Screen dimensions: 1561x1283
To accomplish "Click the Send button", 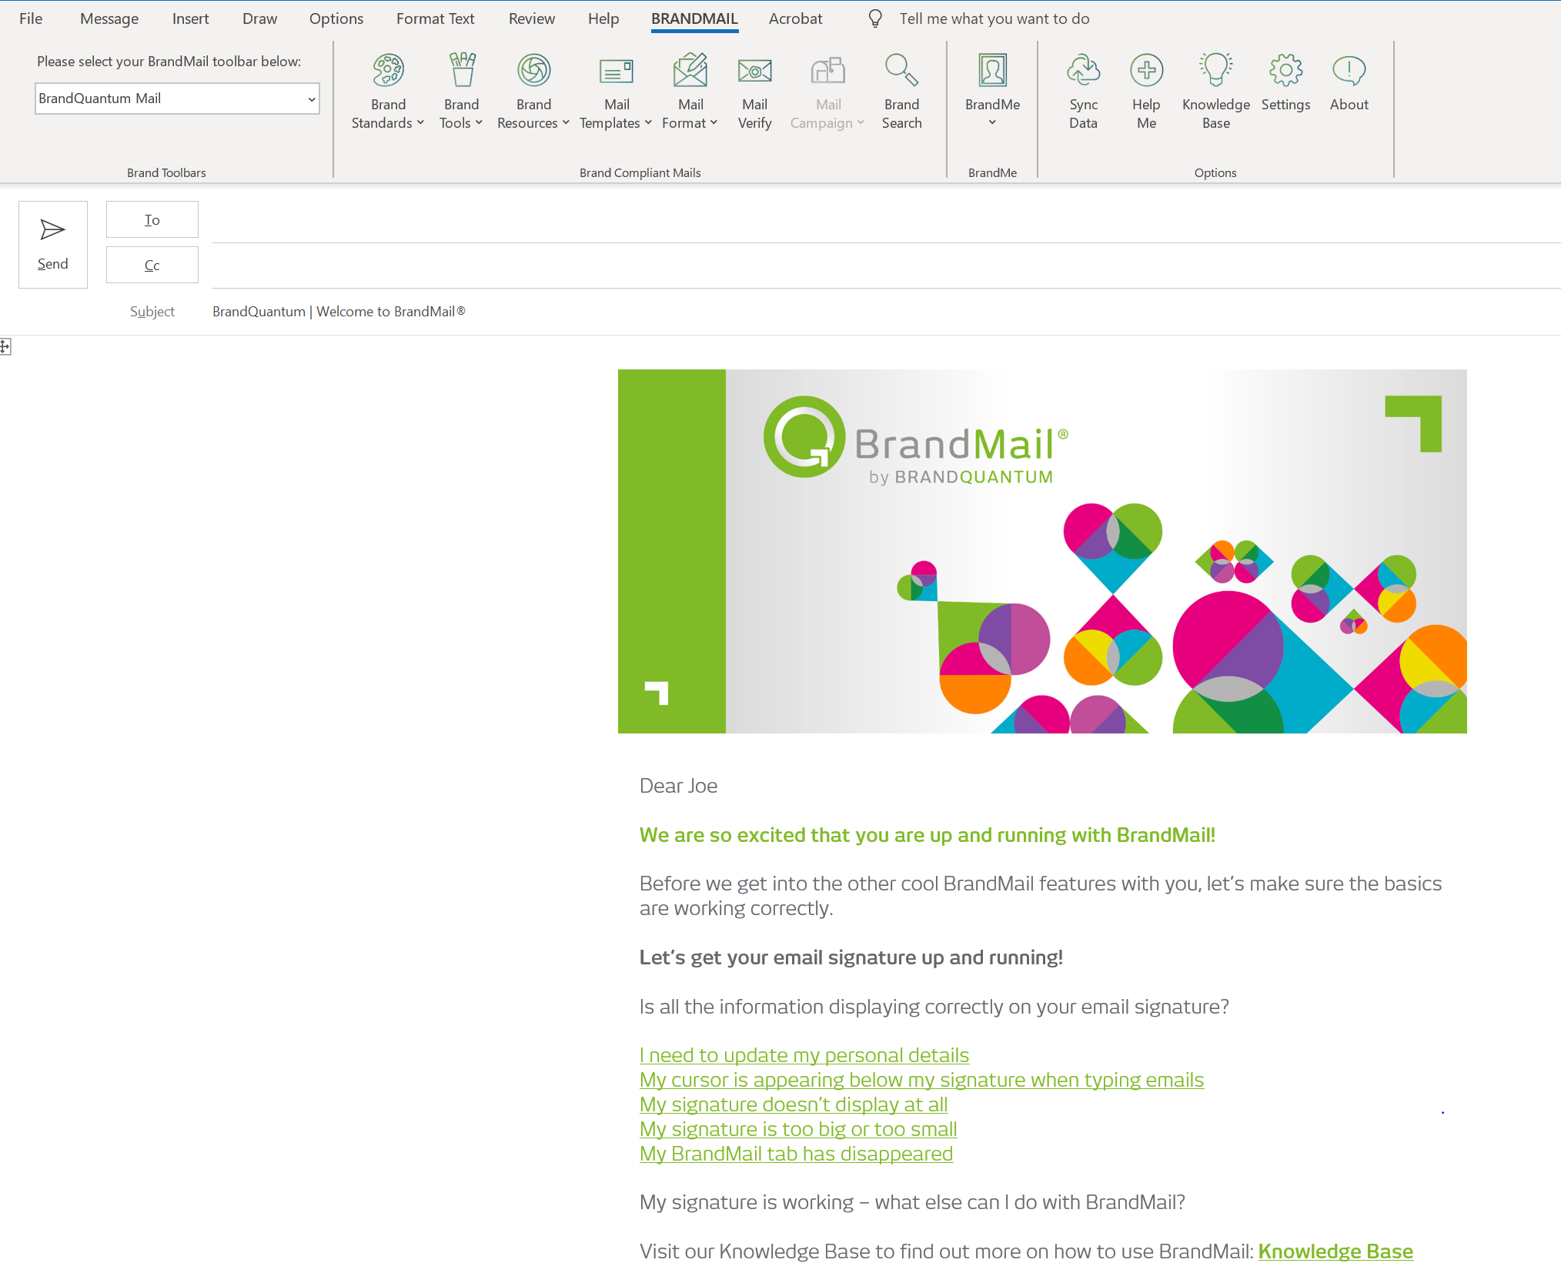I will click(53, 245).
